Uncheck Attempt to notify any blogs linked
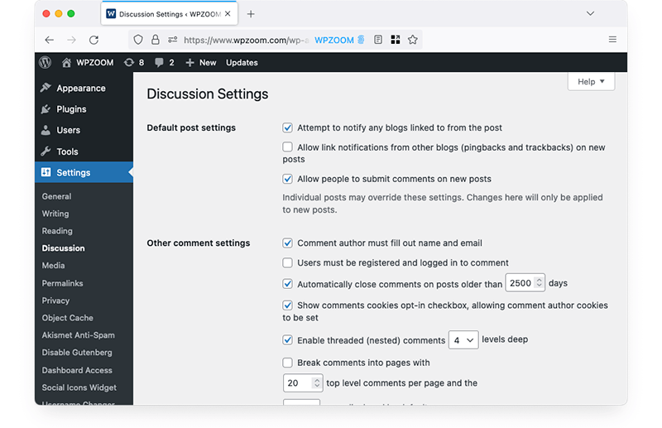Viewport: 662px width, 428px height. [x=287, y=127]
